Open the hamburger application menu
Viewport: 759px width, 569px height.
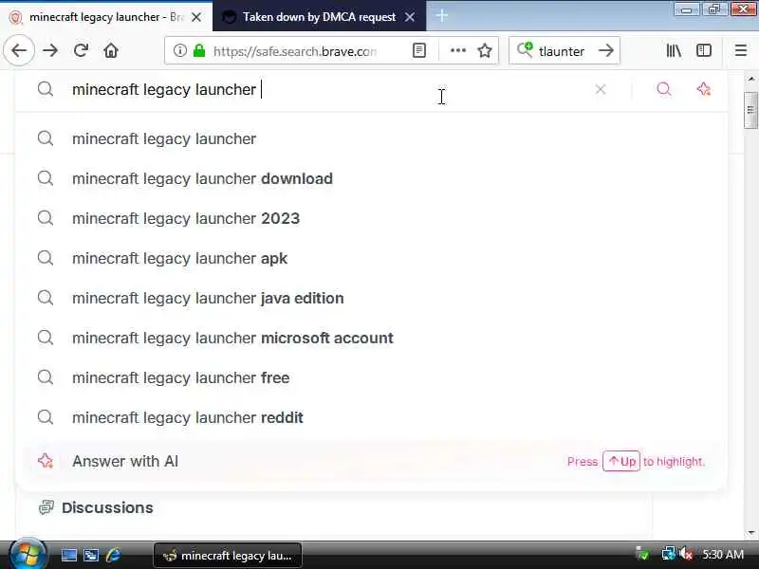(x=741, y=50)
